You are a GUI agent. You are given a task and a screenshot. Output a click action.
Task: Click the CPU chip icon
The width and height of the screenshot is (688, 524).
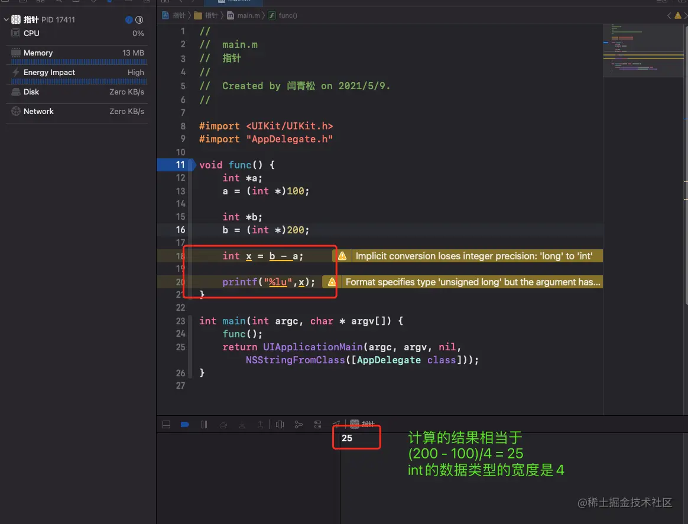16,33
